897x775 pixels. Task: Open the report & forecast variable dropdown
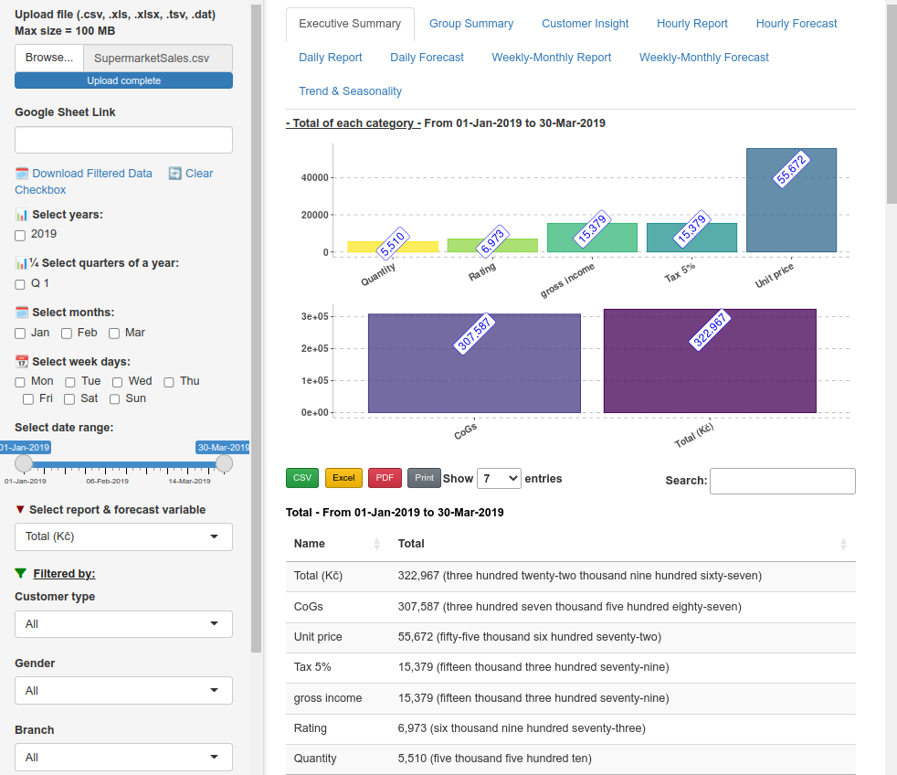coord(123,536)
